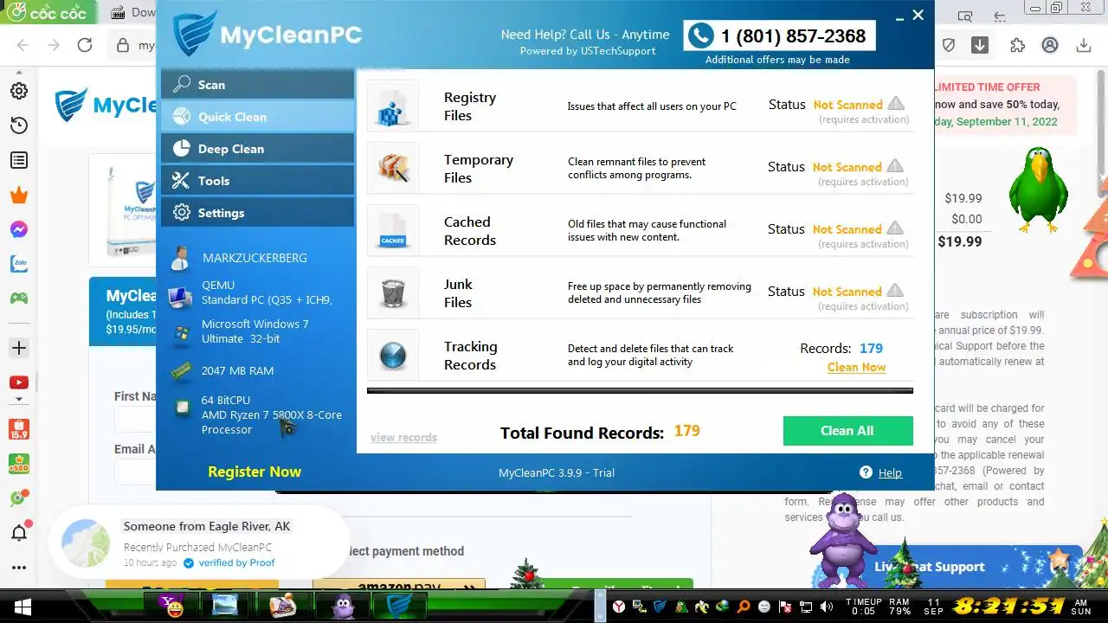This screenshot has width=1108, height=623.
Task: Click the support phone number box
Action: (x=779, y=36)
